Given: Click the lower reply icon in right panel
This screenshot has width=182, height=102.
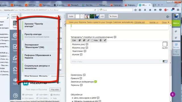Looking at the screenshot, I should (x=176, y=38).
